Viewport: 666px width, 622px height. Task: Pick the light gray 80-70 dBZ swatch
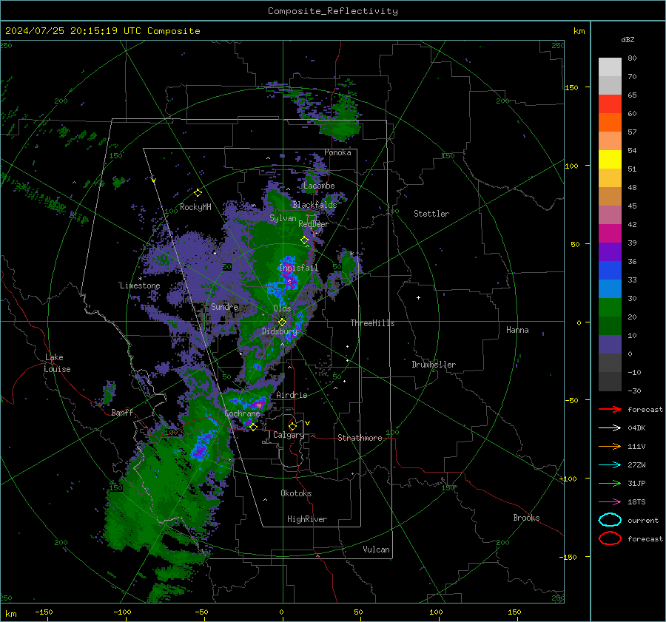[610, 67]
